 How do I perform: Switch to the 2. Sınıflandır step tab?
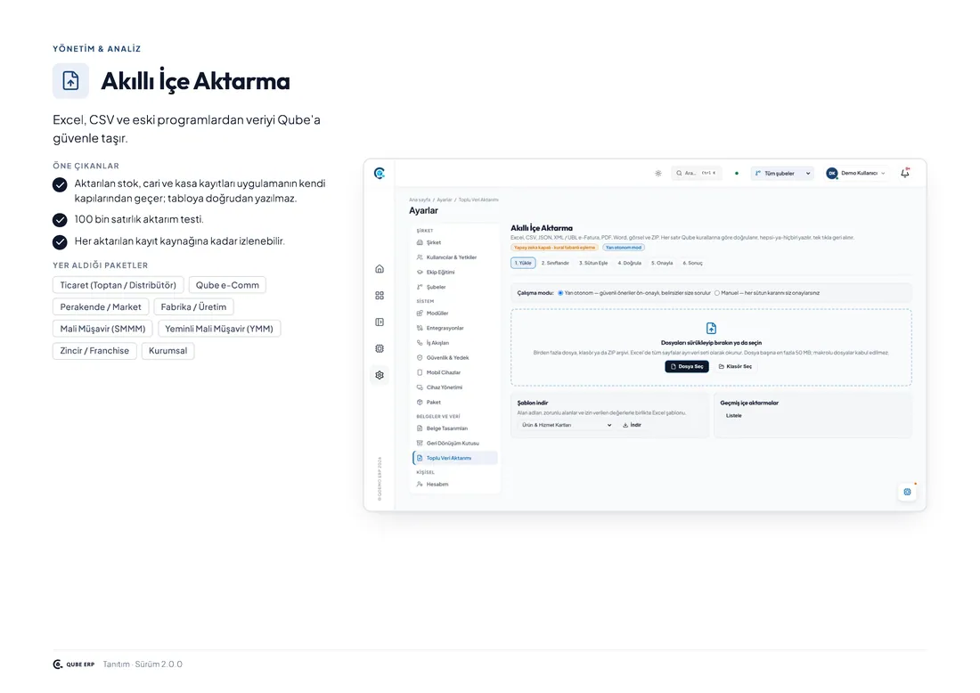pyautogui.click(x=556, y=263)
